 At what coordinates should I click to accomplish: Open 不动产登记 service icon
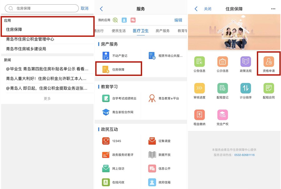(x=106, y=56)
